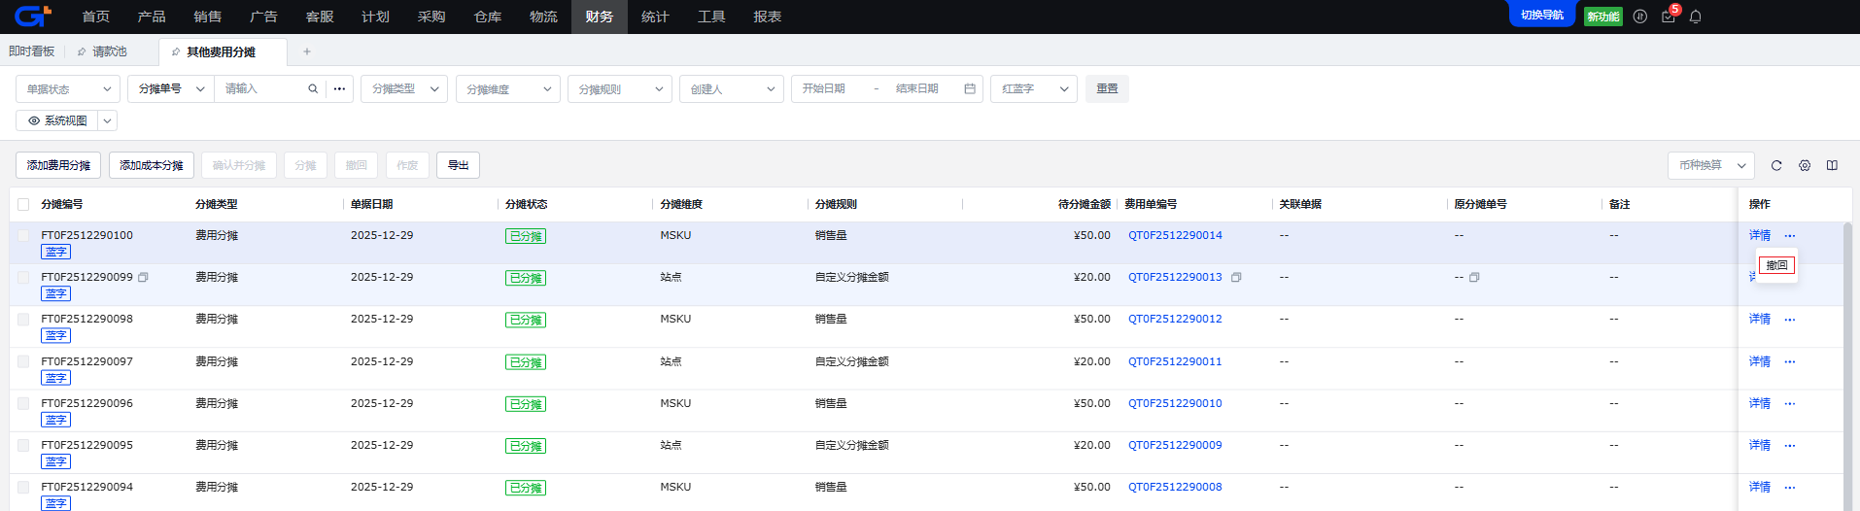Click the 请输入 search input field
This screenshot has height=511, width=1860.
[262, 88]
